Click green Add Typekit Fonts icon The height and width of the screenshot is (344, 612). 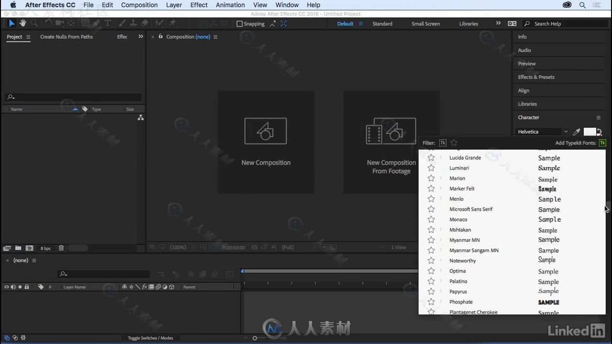(602, 143)
